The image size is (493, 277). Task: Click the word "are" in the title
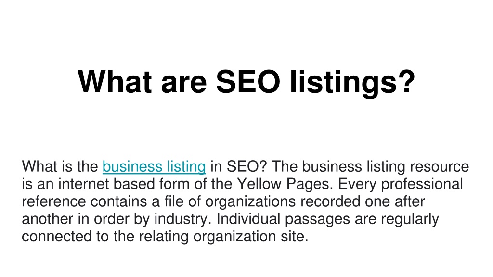click(x=183, y=85)
